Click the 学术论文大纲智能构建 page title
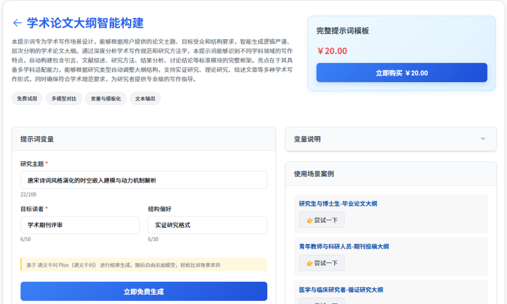The height and width of the screenshot is (304, 507). click(x=85, y=23)
